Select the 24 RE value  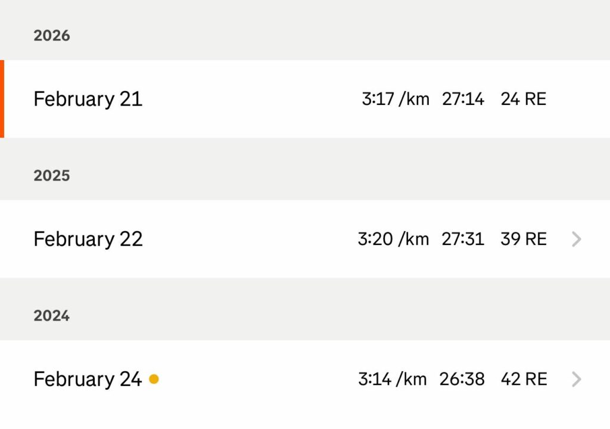(x=523, y=99)
